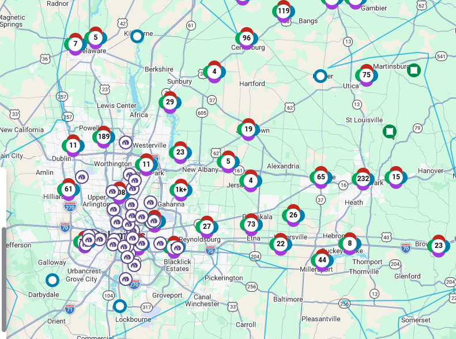Select green square marker below St Louisville

[x=390, y=131]
